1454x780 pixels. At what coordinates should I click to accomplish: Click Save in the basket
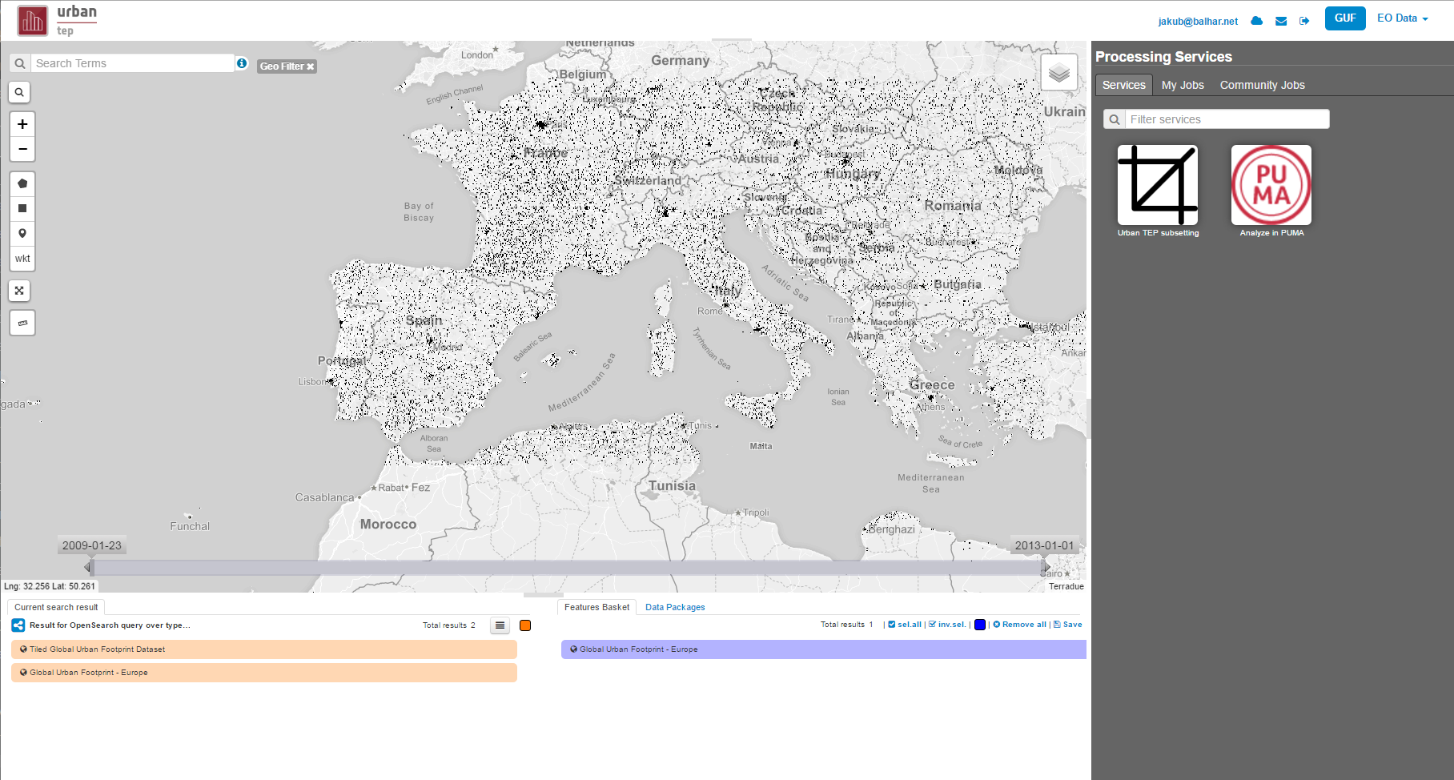[1067, 625]
